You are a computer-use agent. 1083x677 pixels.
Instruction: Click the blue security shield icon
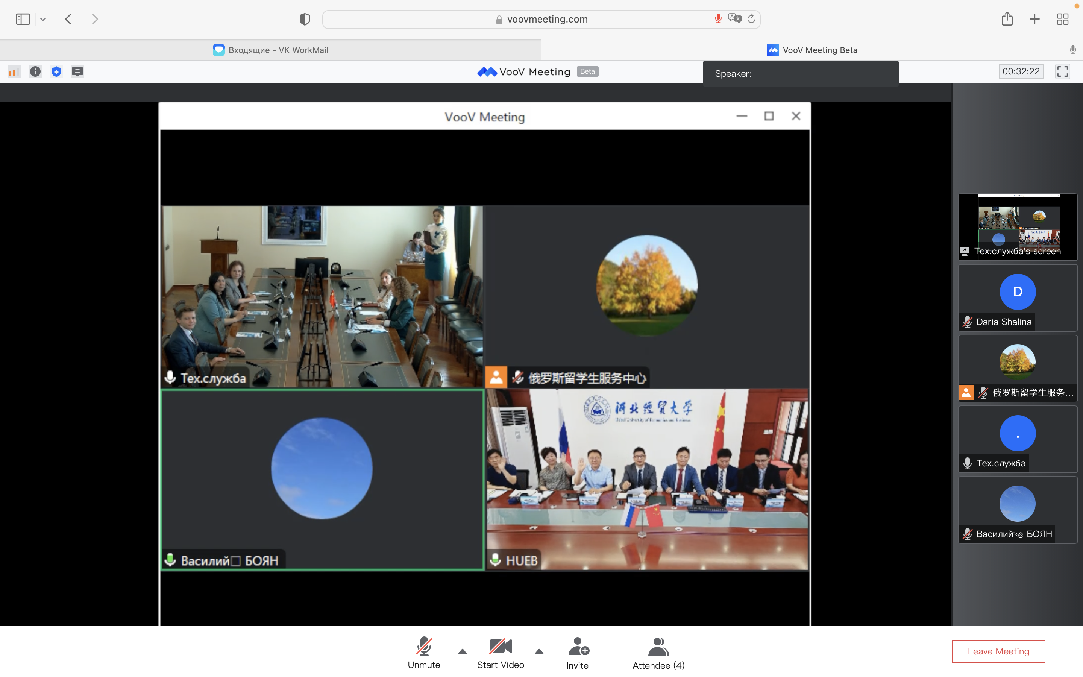[x=56, y=71]
